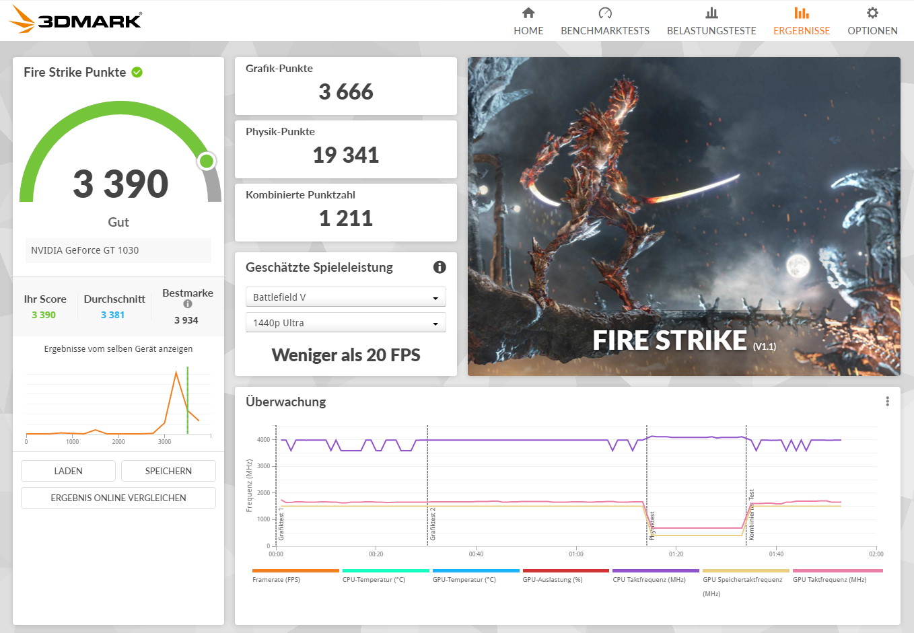Switch to BENCHMARKTESTS tab
914x633 pixels.
pos(605,31)
